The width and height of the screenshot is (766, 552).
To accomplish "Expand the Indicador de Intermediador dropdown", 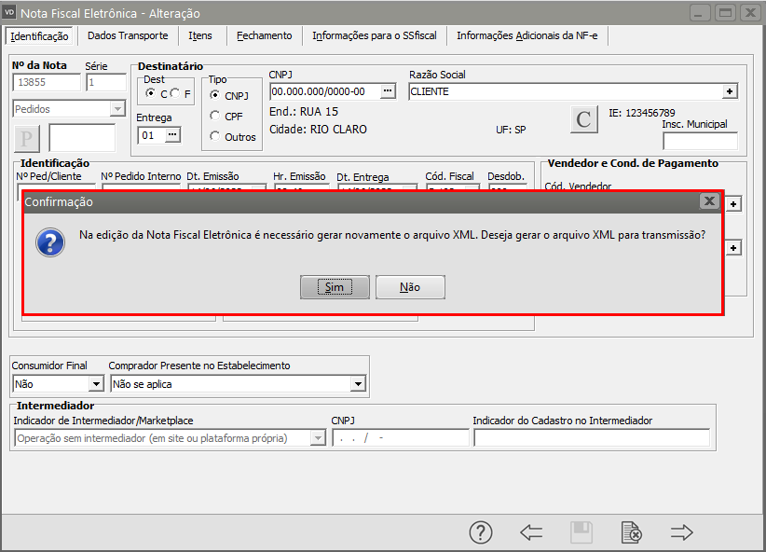I will pos(318,438).
